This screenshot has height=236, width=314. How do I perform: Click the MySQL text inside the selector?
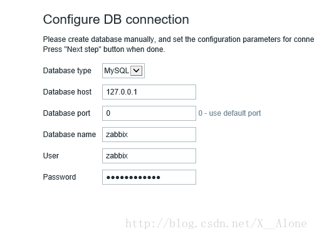(117, 71)
